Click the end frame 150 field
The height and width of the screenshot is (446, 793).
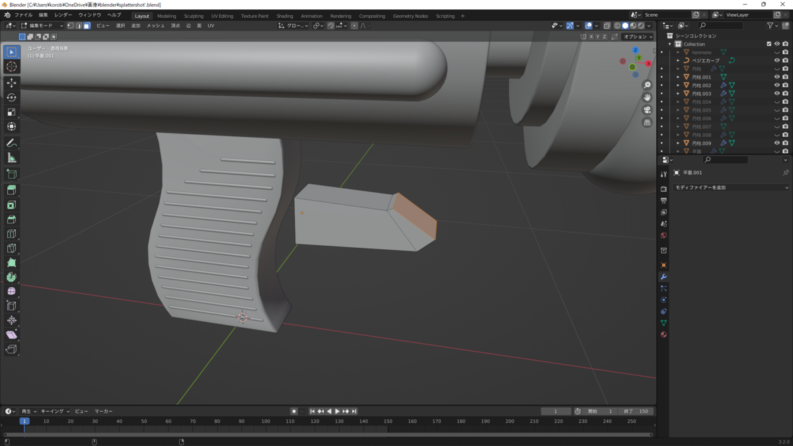click(636, 411)
